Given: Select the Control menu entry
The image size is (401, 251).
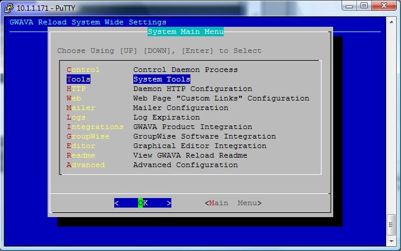Looking at the screenshot, I should coord(83,70).
